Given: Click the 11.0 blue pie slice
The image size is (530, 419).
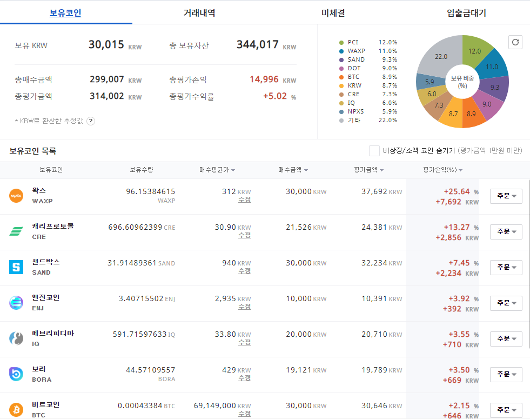Looking at the screenshot, I should click(492, 66).
